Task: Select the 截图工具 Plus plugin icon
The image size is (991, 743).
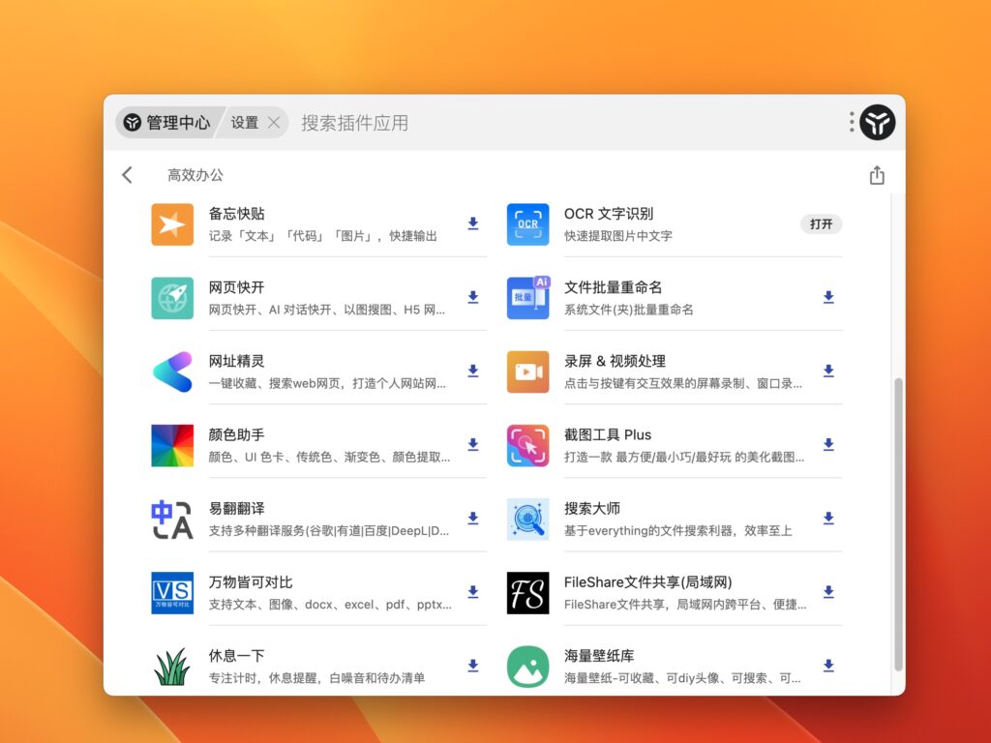Action: [527, 445]
